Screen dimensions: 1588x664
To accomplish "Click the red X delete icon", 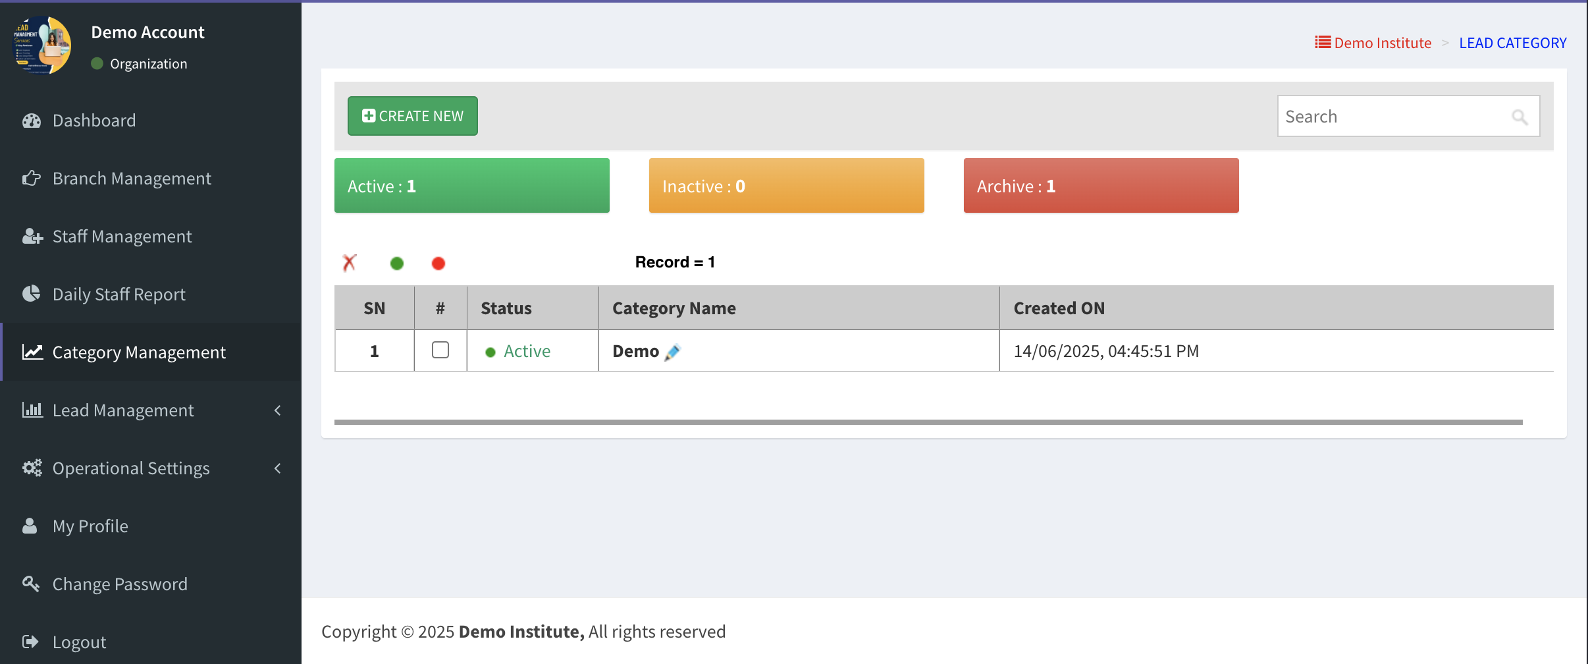I will point(350,263).
